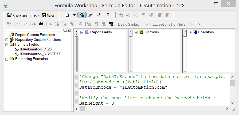Click the horizontal scrollbar thumb in the editor

click(x=82, y=109)
